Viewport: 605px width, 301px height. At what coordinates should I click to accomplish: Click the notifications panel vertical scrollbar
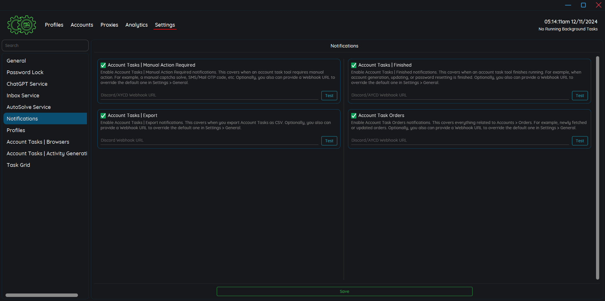pos(597,168)
